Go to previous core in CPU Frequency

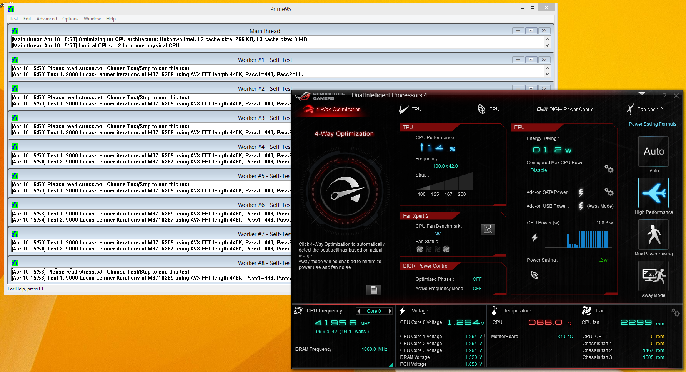pyautogui.click(x=359, y=311)
